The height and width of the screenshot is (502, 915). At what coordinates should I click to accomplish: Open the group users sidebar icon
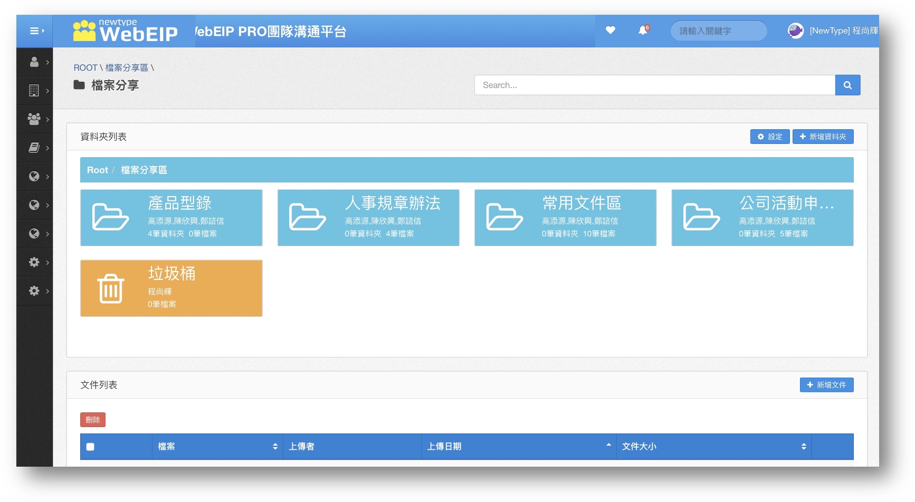[x=34, y=119]
